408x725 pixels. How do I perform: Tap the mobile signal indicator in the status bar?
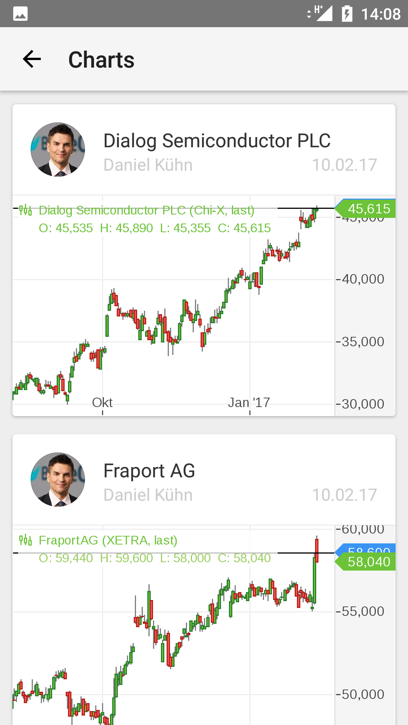(320, 14)
